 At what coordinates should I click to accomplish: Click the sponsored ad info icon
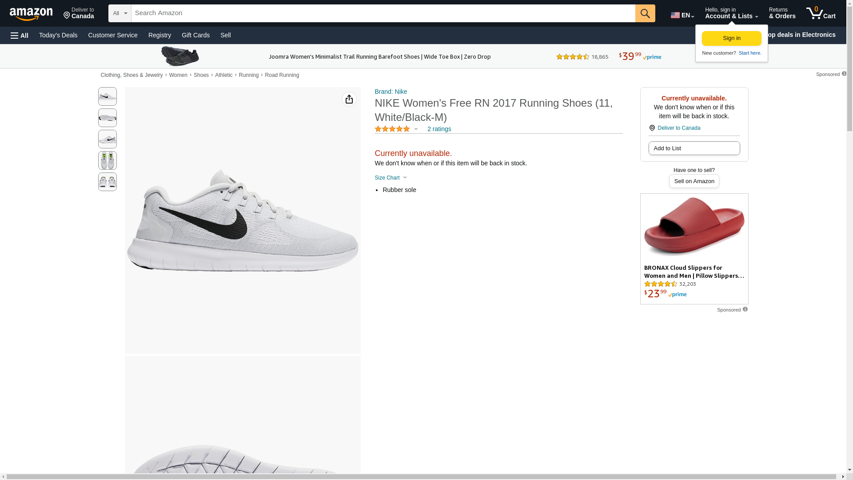[x=745, y=309]
